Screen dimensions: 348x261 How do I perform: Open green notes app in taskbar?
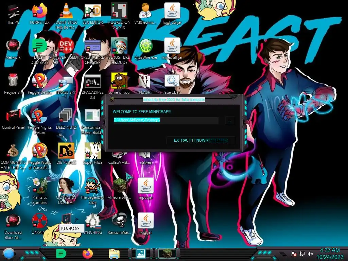coord(61,254)
